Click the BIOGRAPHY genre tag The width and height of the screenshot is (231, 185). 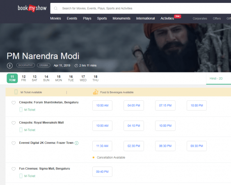tap(25, 65)
